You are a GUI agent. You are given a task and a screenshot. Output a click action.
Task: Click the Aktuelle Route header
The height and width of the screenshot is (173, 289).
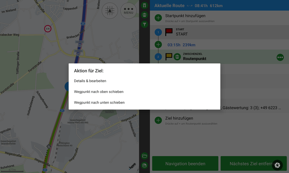(169, 6)
